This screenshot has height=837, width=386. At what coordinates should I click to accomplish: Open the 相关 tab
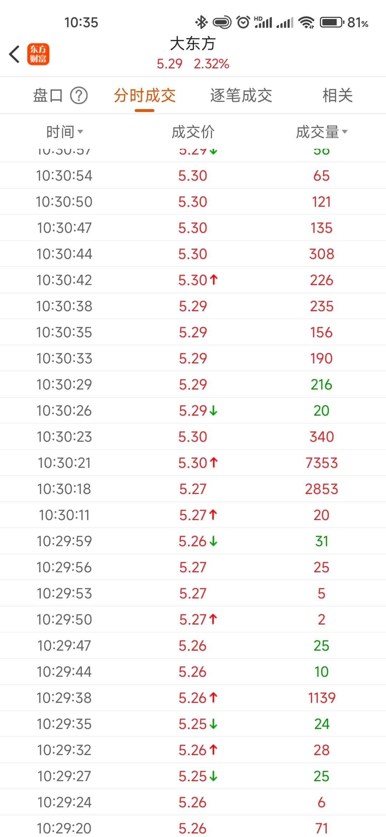337,96
